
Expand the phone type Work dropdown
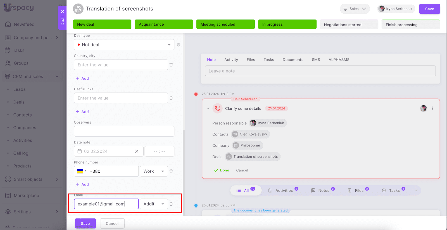pos(154,171)
